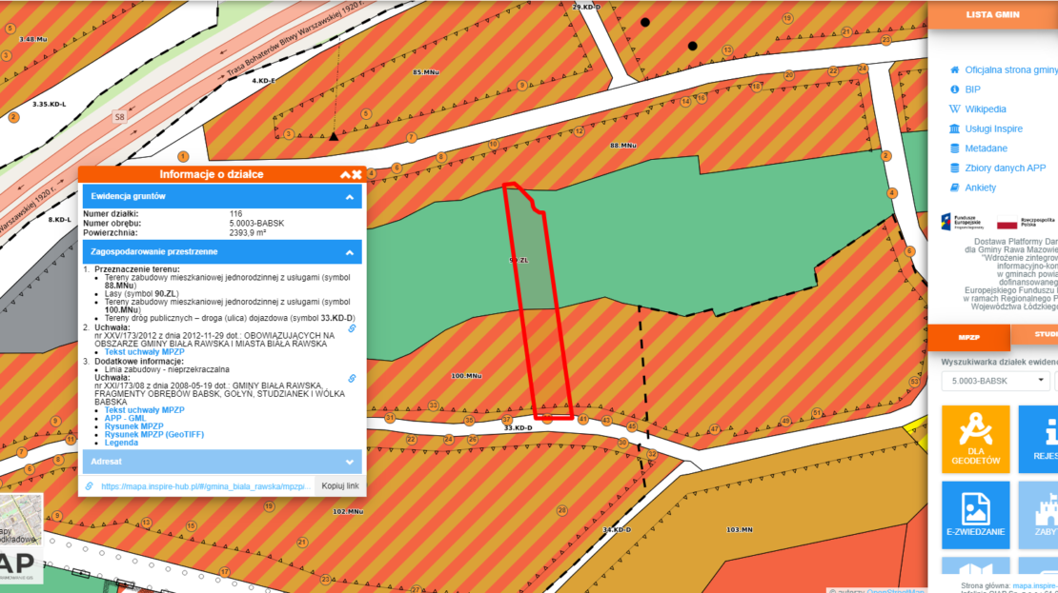Click the Wikipedia W icon
This screenshot has height=593, width=1058.
[x=954, y=109]
